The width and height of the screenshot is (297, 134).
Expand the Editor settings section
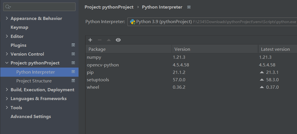[x=7, y=36]
